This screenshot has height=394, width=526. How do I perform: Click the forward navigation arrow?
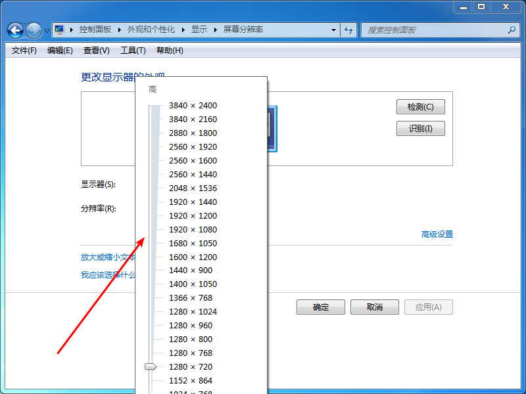(x=33, y=30)
